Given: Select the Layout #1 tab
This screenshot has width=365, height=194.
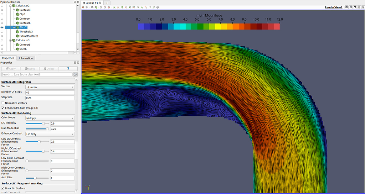Looking at the screenshot, I should click(92, 3).
